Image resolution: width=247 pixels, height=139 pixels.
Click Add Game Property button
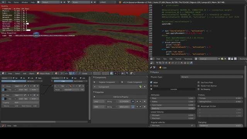tap(120, 97)
